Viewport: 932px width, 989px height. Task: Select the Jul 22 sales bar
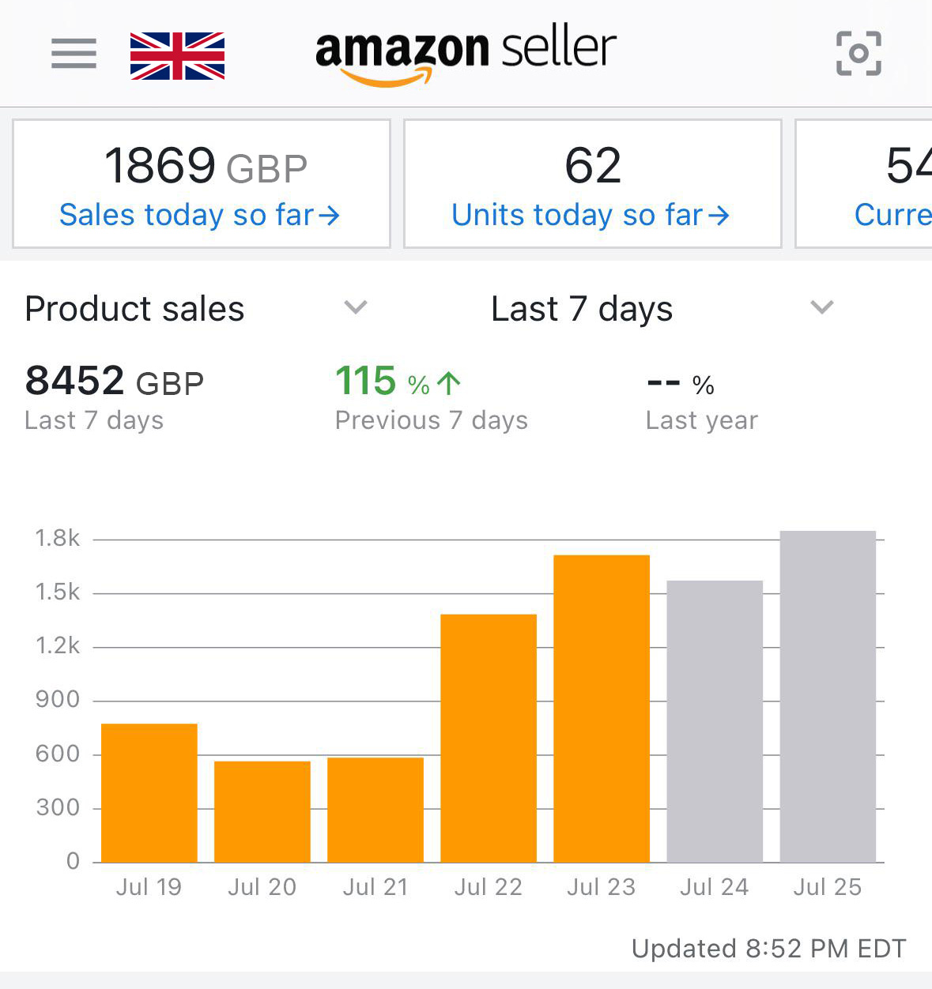489,738
